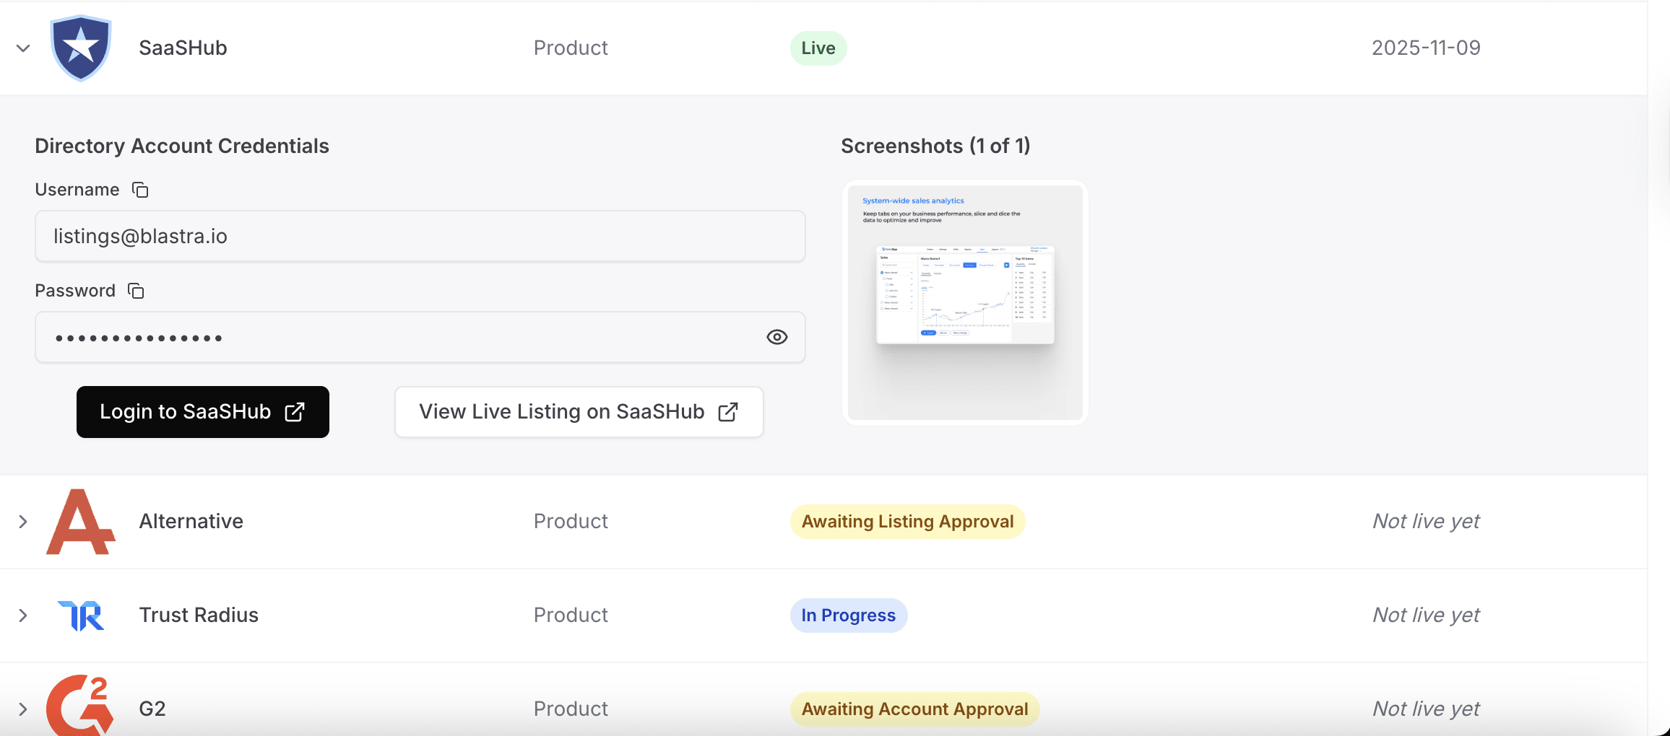Click into the masked password field

point(397,338)
